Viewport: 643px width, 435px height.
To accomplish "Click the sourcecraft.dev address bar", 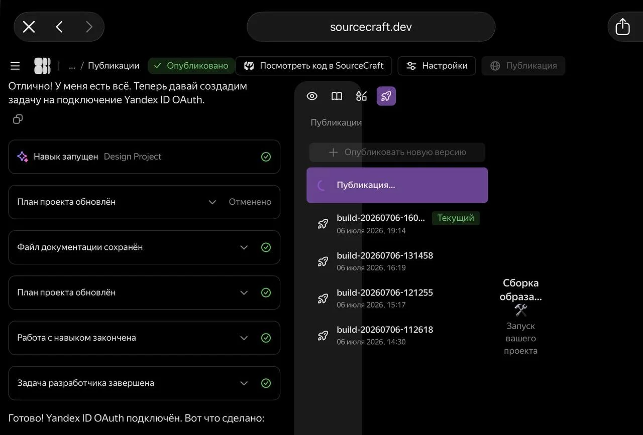I will click(371, 27).
